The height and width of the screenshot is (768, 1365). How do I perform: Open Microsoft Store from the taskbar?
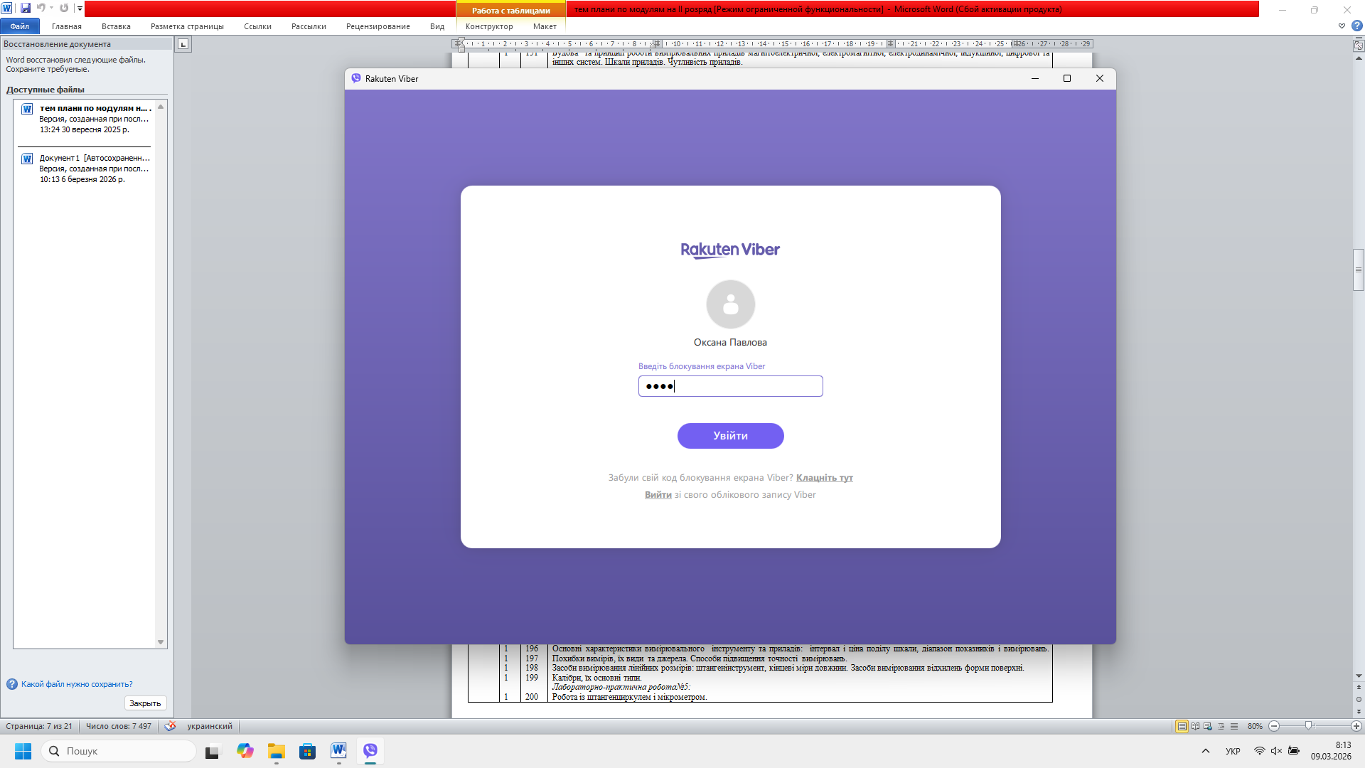point(307,751)
